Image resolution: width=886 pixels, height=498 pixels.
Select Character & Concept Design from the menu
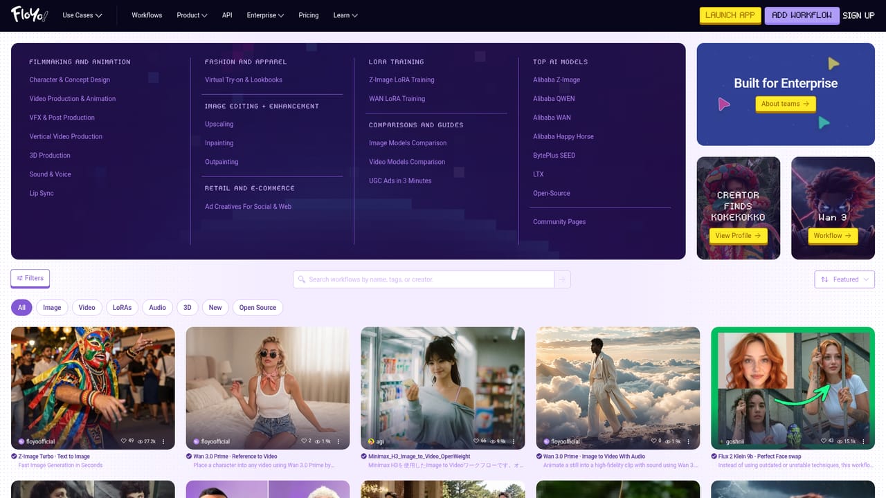pyautogui.click(x=70, y=80)
